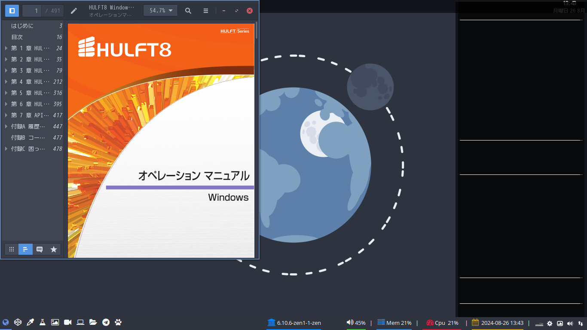Expand the 第 6 章 outline entry
The height and width of the screenshot is (330, 587).
[x=6, y=104]
